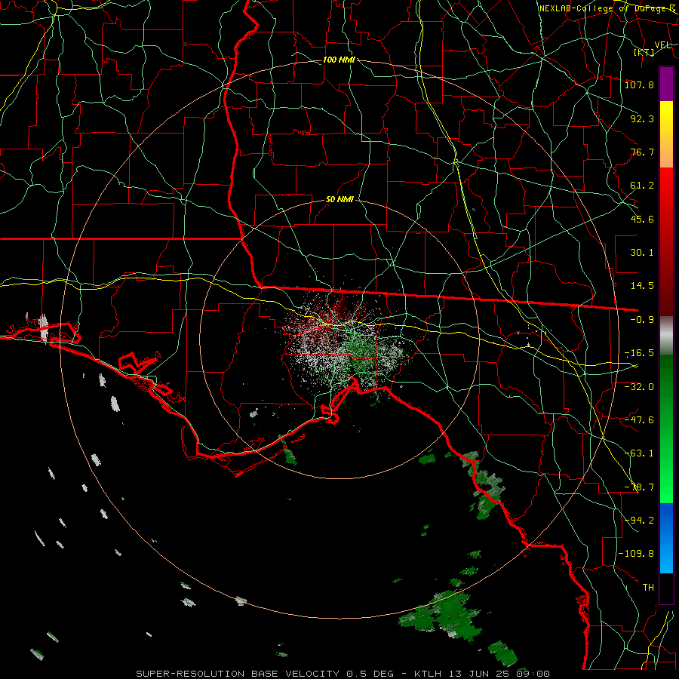
Task: Click the -94.2 velocity scale value
Action: [639, 521]
